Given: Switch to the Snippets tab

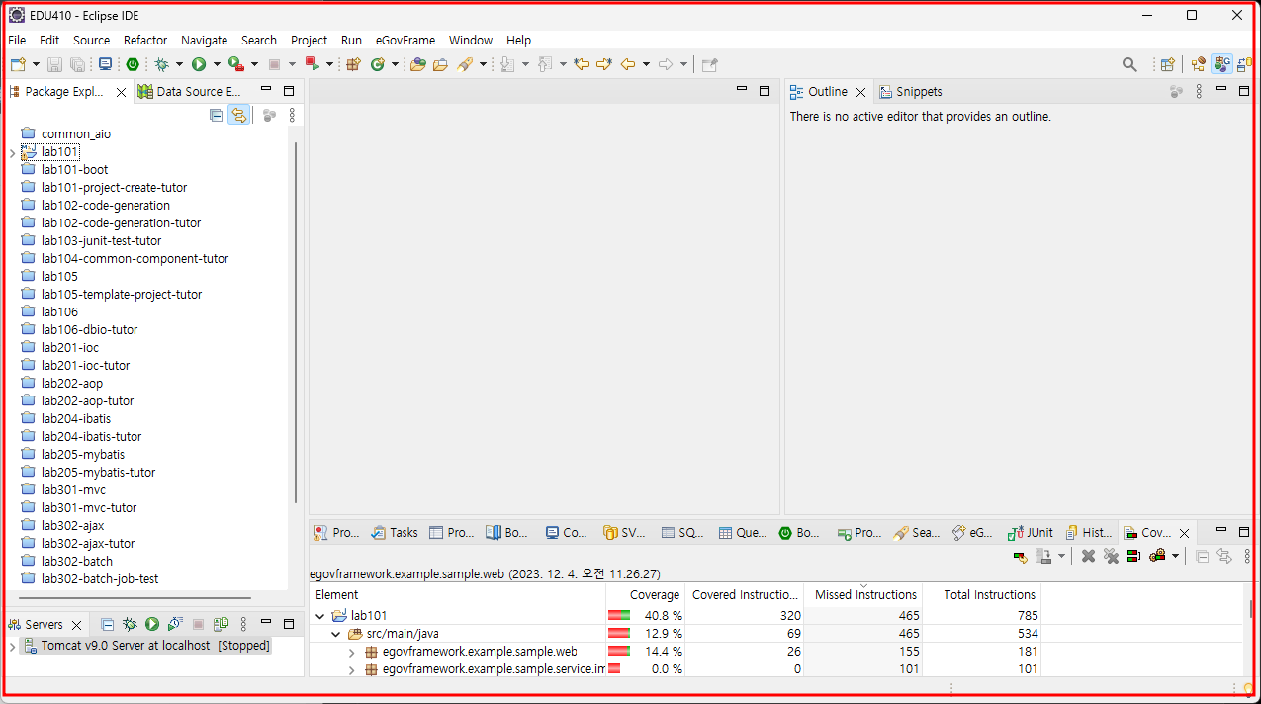Looking at the screenshot, I should pos(910,91).
